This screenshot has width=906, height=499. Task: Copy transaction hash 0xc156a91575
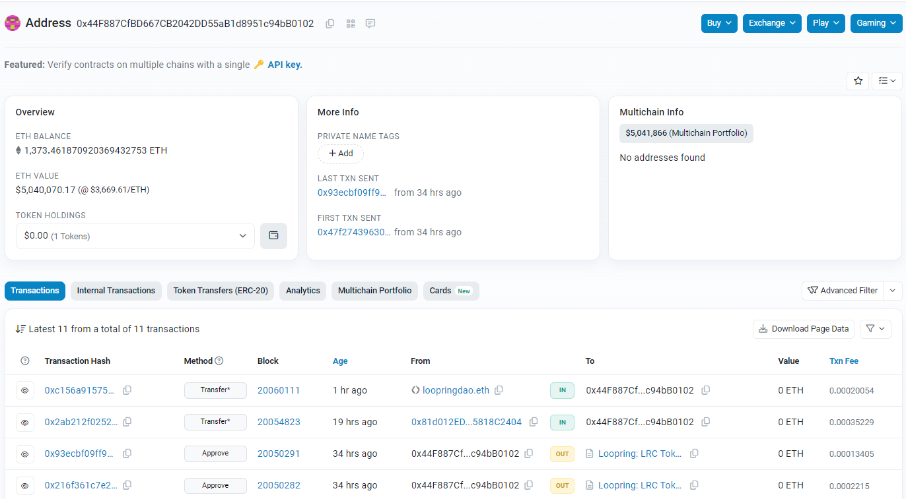[x=127, y=390]
